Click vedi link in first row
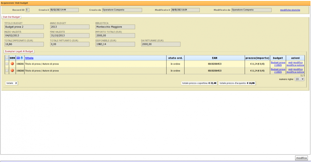The image size is (311, 162). [x=290, y=63]
